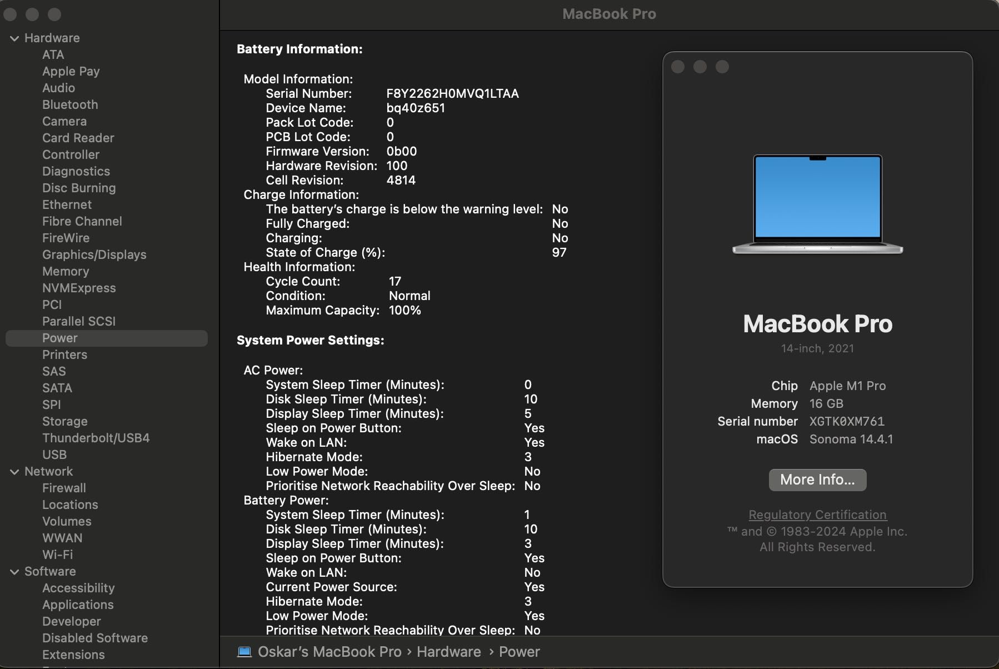Open Applications under Software
Viewport: 999px width, 669px height.
[x=78, y=605]
